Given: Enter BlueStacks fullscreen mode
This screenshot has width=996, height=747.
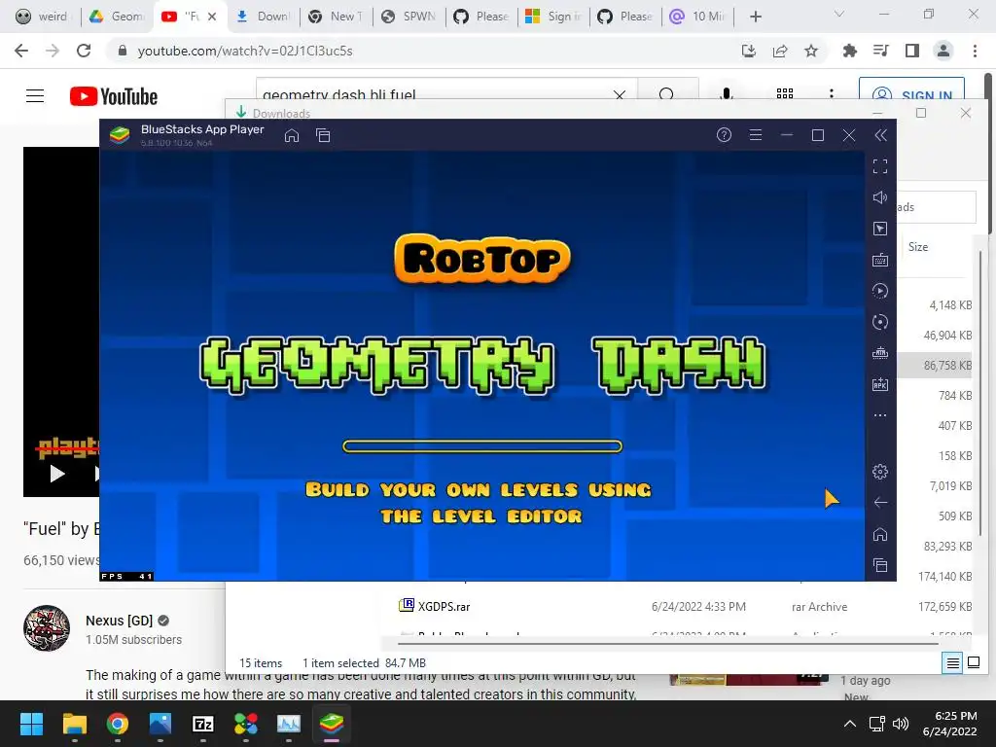Looking at the screenshot, I should (880, 166).
